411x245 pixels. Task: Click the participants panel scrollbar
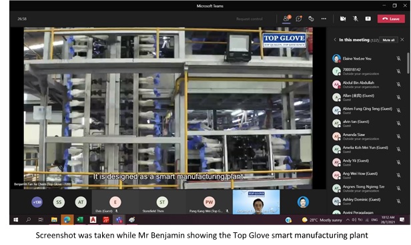tap(408, 63)
